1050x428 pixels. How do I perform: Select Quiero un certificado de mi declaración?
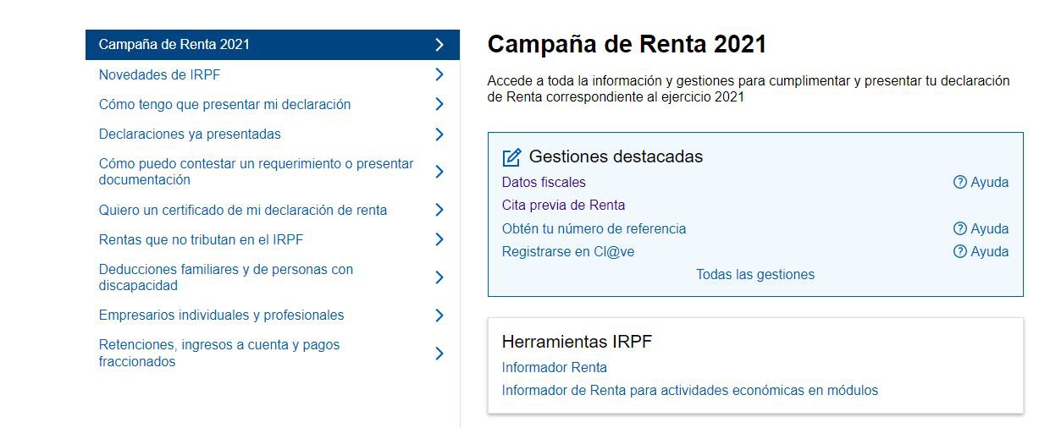click(242, 211)
